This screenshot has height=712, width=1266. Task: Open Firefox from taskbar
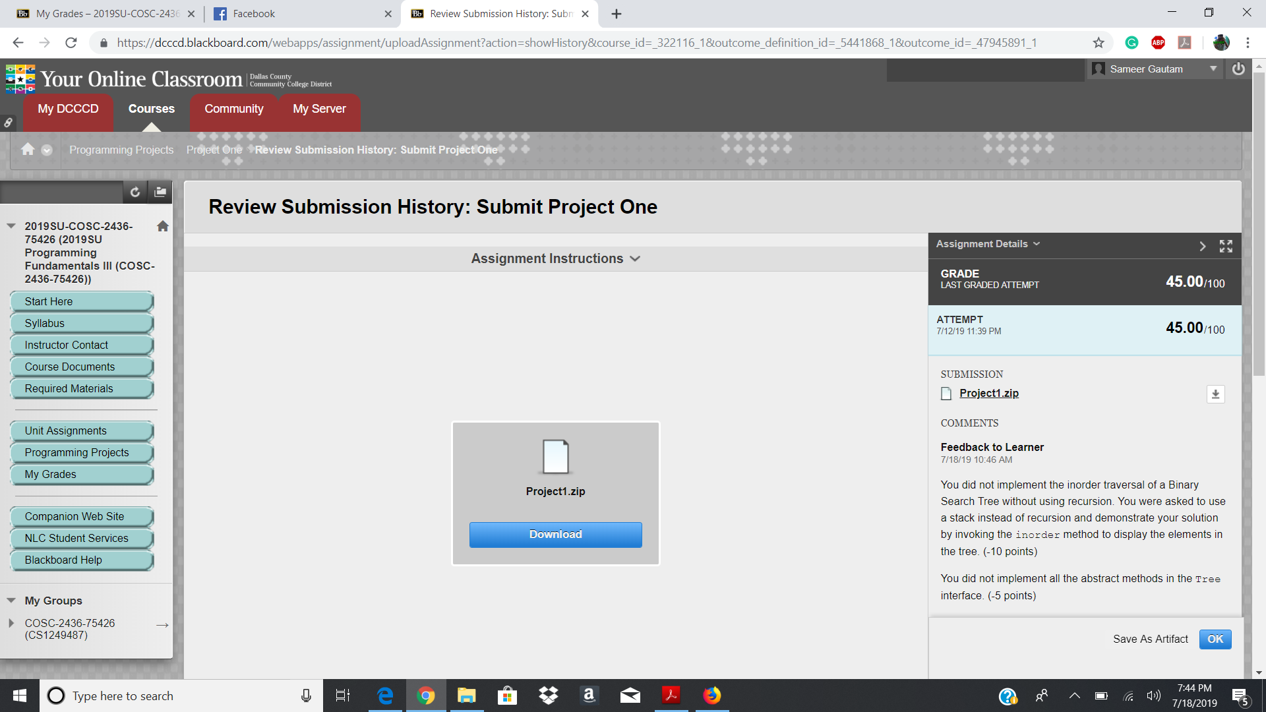point(712,696)
